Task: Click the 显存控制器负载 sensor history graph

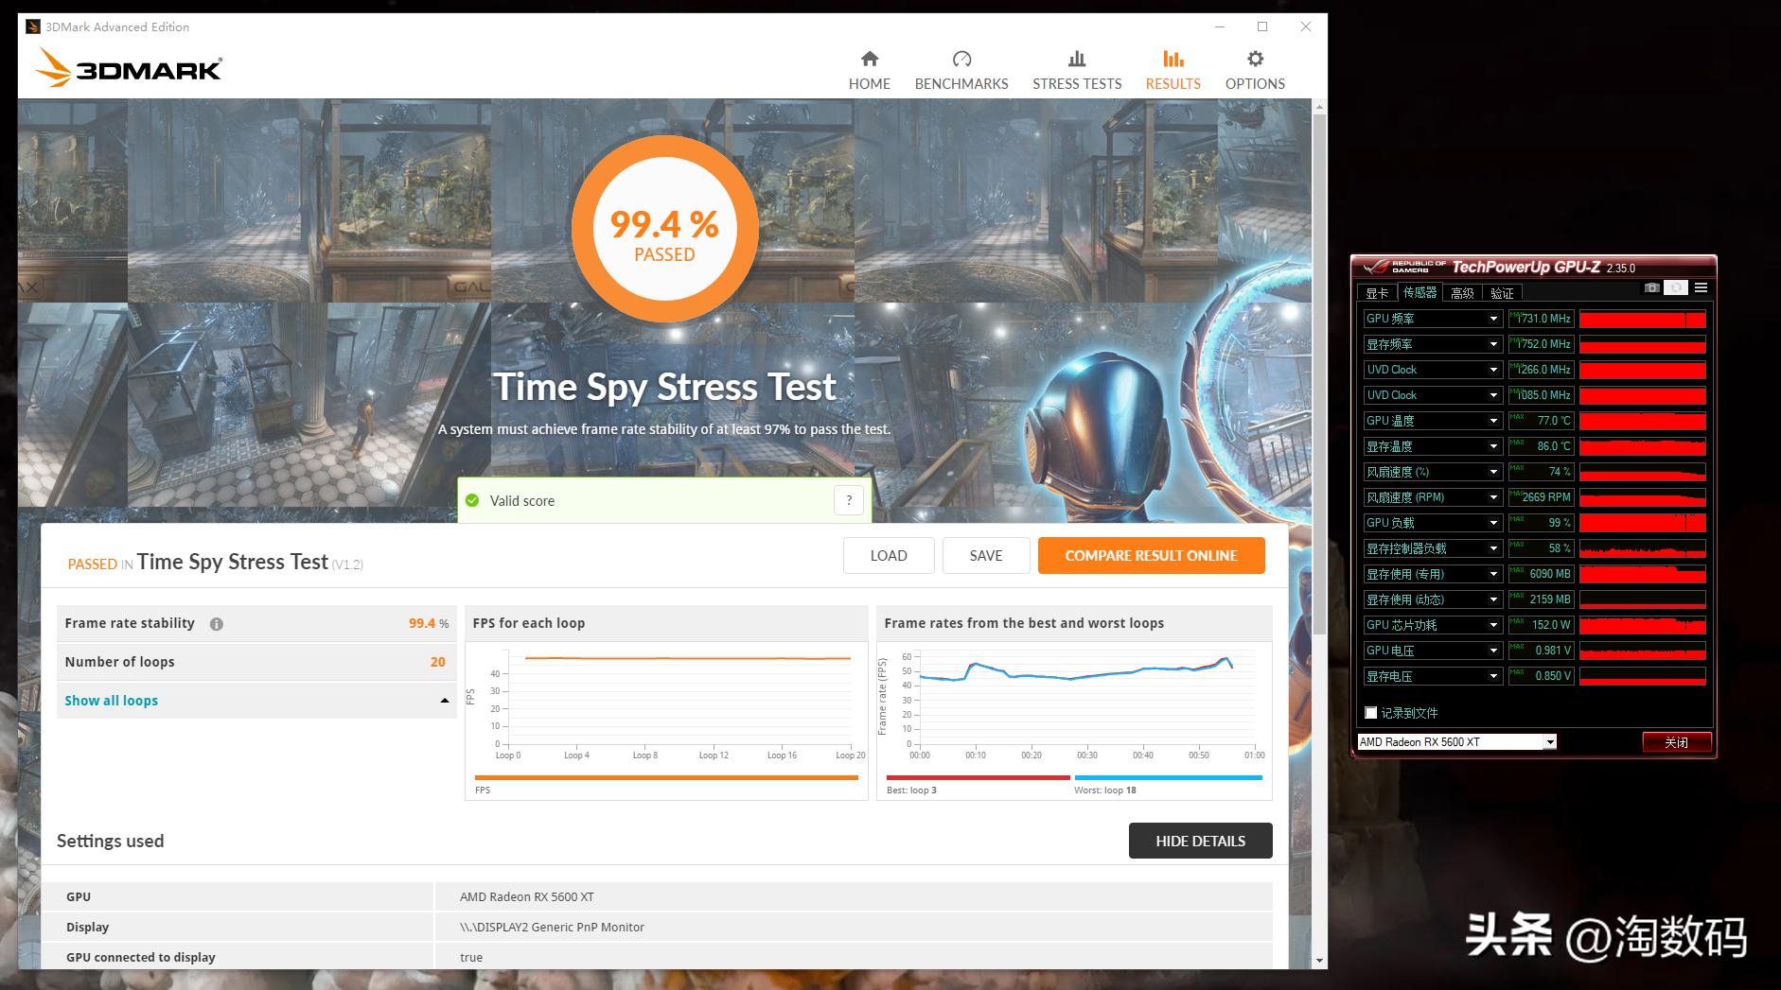Action: click(1643, 548)
